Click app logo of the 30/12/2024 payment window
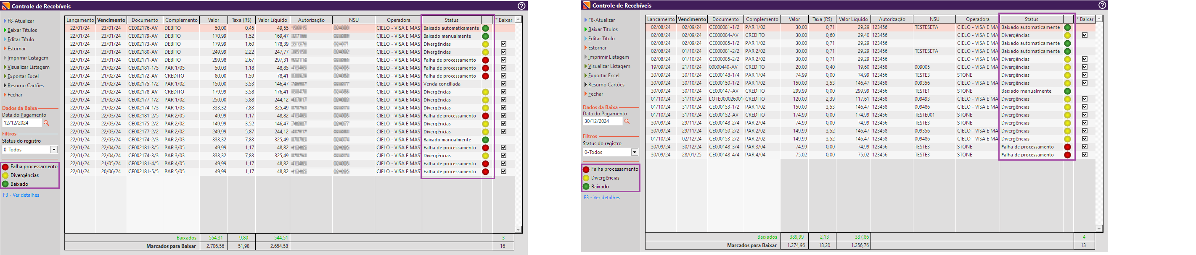 click(586, 5)
